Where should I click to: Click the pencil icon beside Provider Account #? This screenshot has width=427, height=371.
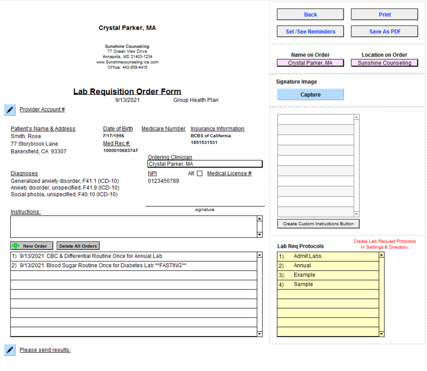point(10,110)
